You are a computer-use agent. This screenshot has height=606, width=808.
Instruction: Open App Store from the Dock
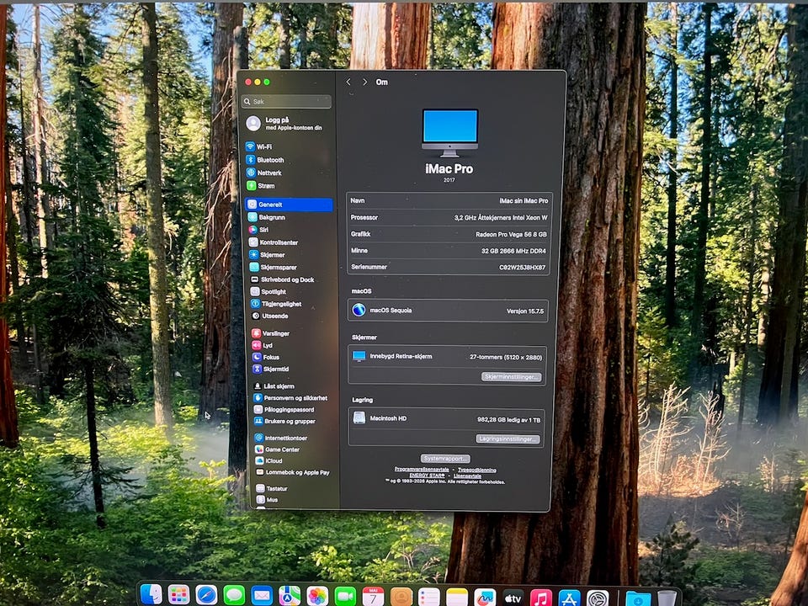(570, 598)
